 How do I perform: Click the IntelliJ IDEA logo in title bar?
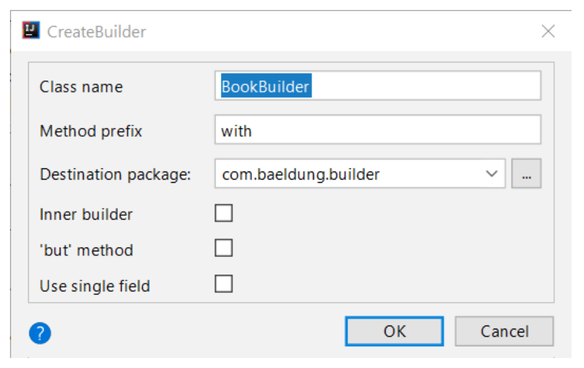pos(31,30)
